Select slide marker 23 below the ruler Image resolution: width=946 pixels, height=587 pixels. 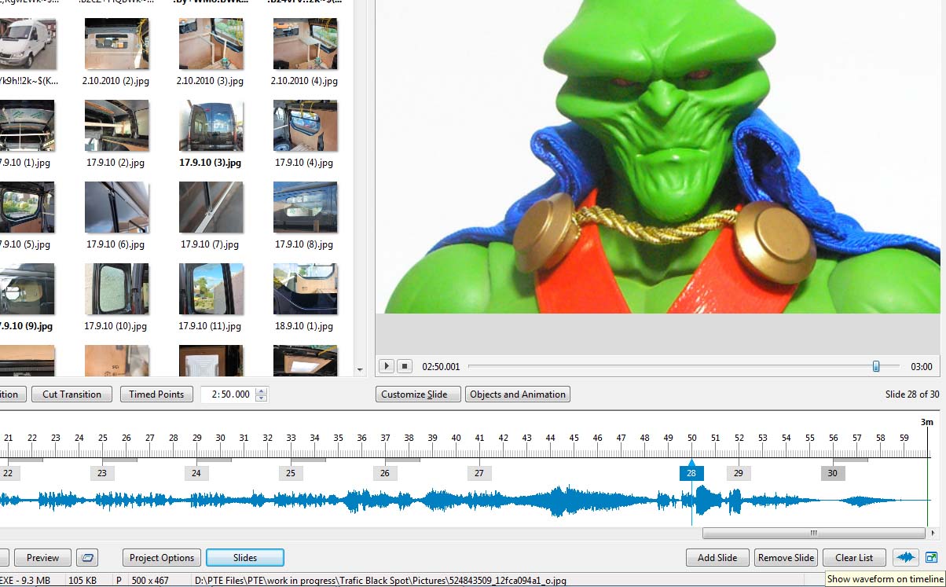click(x=102, y=473)
